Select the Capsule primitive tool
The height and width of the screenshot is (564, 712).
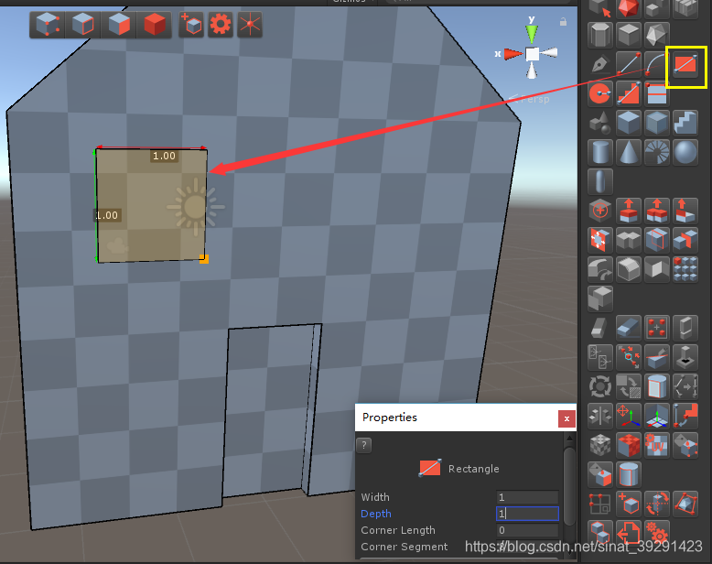(x=600, y=181)
